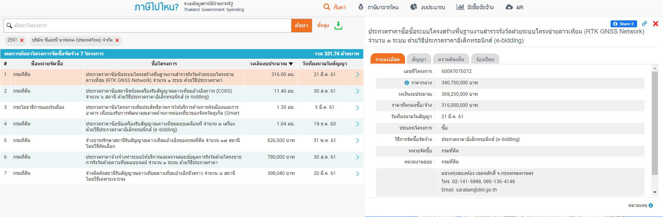Screen dimensions: 663x217
Task: Sort by วงเงินงบประมาณ column arrow
Action: pos(291,64)
